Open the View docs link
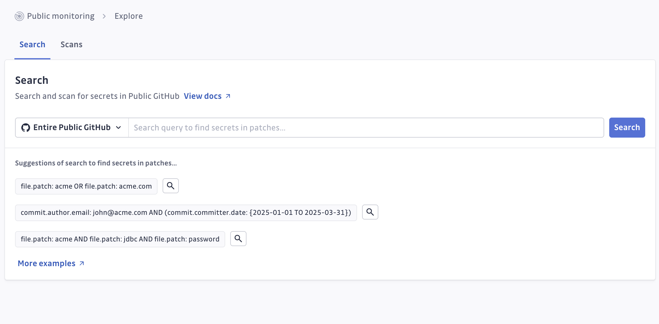Image resolution: width=659 pixels, height=324 pixels. [x=203, y=96]
